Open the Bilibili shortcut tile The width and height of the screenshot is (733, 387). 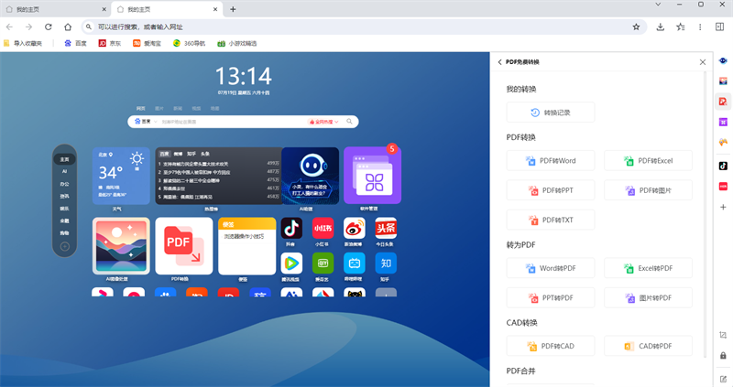pos(354,263)
